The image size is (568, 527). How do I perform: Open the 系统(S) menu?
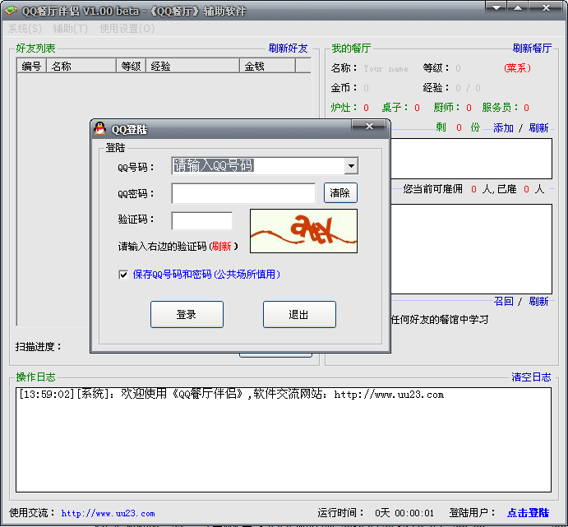[x=25, y=28]
